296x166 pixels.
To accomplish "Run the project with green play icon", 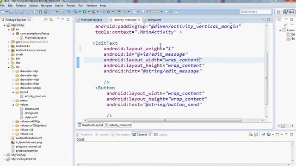I will (x=84, y=12).
